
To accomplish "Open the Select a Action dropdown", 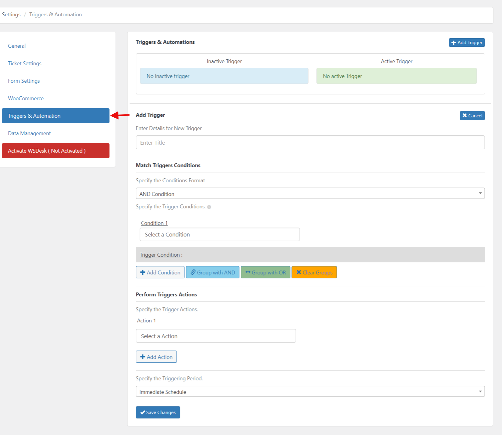I will pos(215,336).
